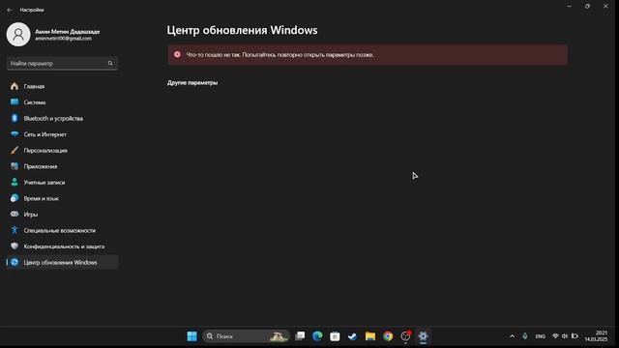Viewport: 619px width, 348px height.
Task: Open File Explorer from taskbar
Action: (x=370, y=336)
